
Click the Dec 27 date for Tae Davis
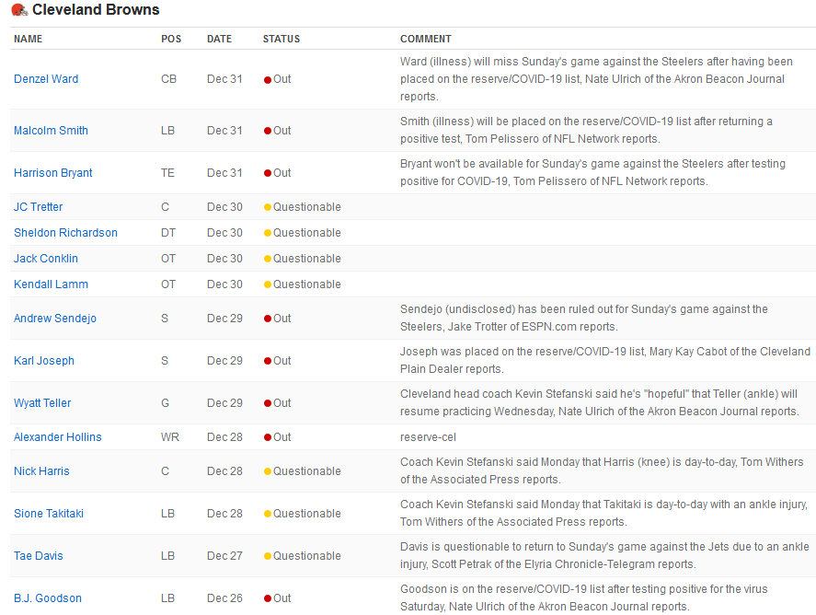[x=224, y=556]
